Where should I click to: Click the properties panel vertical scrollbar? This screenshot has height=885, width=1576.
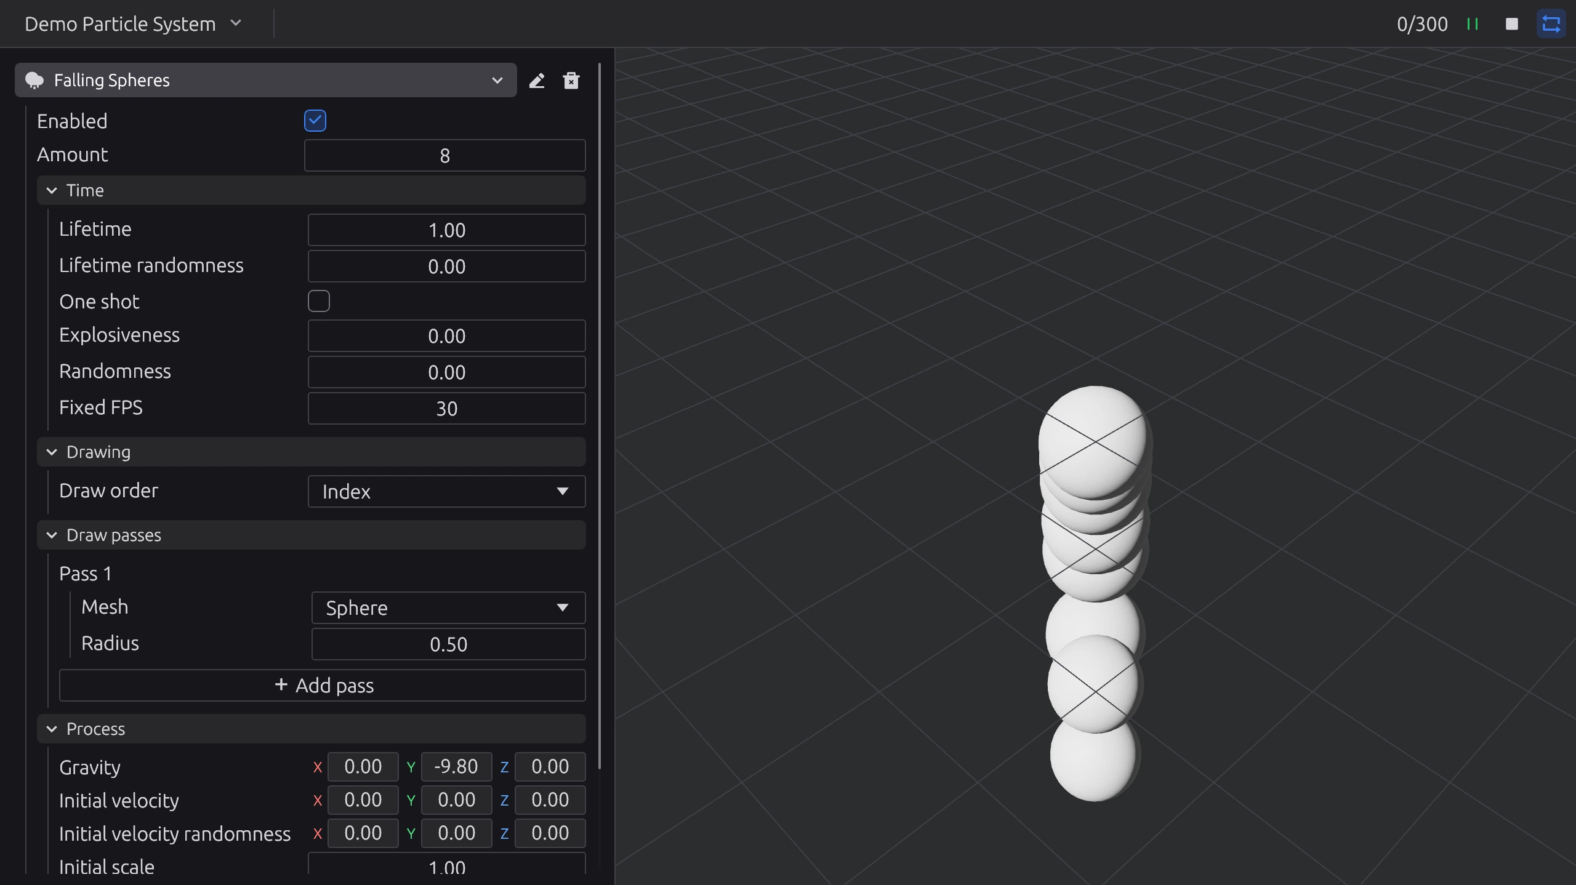[599, 415]
